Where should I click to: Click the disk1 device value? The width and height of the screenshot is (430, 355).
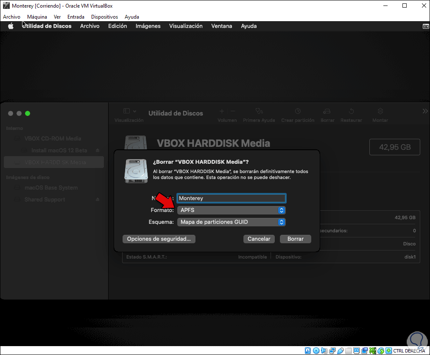[410, 257]
